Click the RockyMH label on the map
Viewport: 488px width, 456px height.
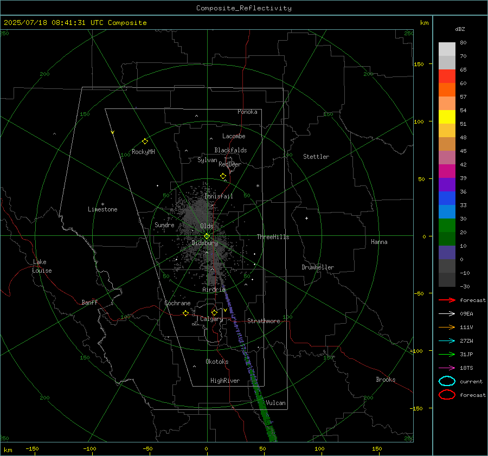coord(143,152)
